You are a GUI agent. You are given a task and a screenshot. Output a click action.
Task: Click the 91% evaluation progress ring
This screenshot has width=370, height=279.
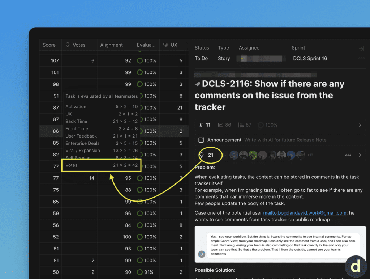[140, 272]
